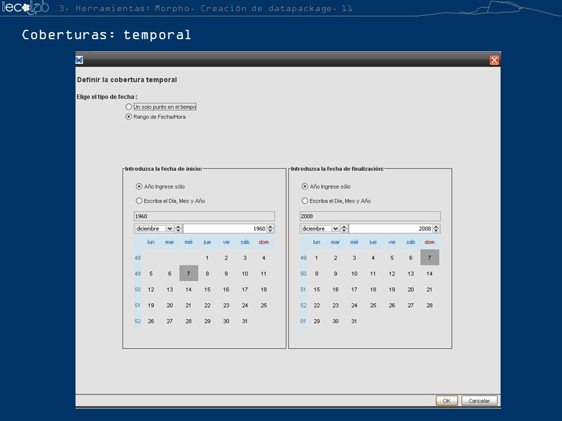Viewport: 562px width, 421px height.
Task: Pick day 20 in the 1960 start calendar
Action: point(170,305)
